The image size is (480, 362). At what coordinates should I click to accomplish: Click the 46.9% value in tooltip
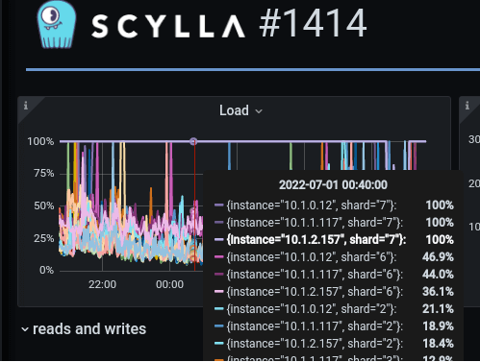click(438, 257)
